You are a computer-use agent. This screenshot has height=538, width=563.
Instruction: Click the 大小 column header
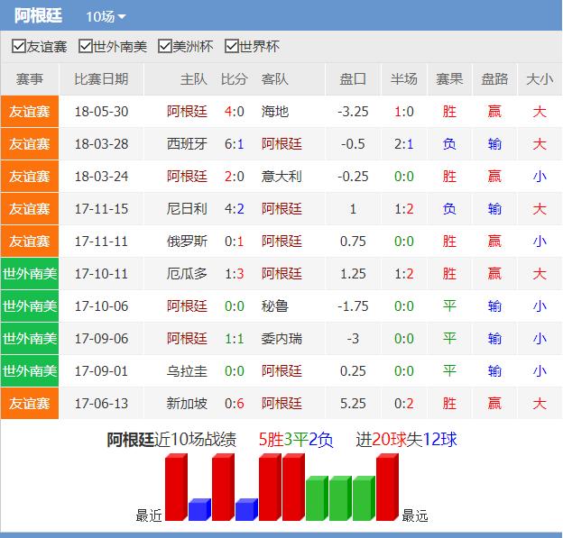pos(539,79)
